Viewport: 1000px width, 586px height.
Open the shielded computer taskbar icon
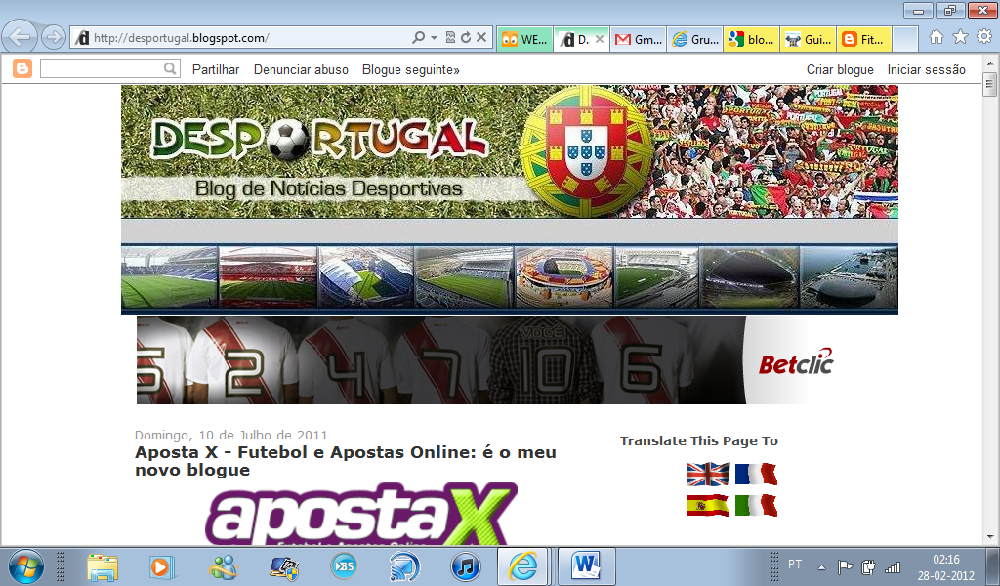(284, 566)
